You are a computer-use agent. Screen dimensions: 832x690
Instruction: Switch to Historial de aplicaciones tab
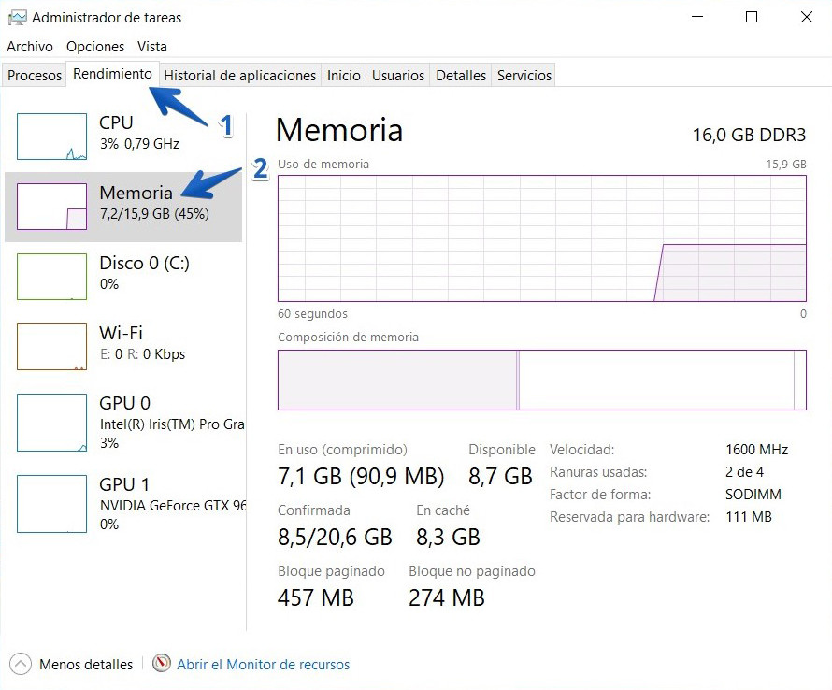[x=240, y=75]
